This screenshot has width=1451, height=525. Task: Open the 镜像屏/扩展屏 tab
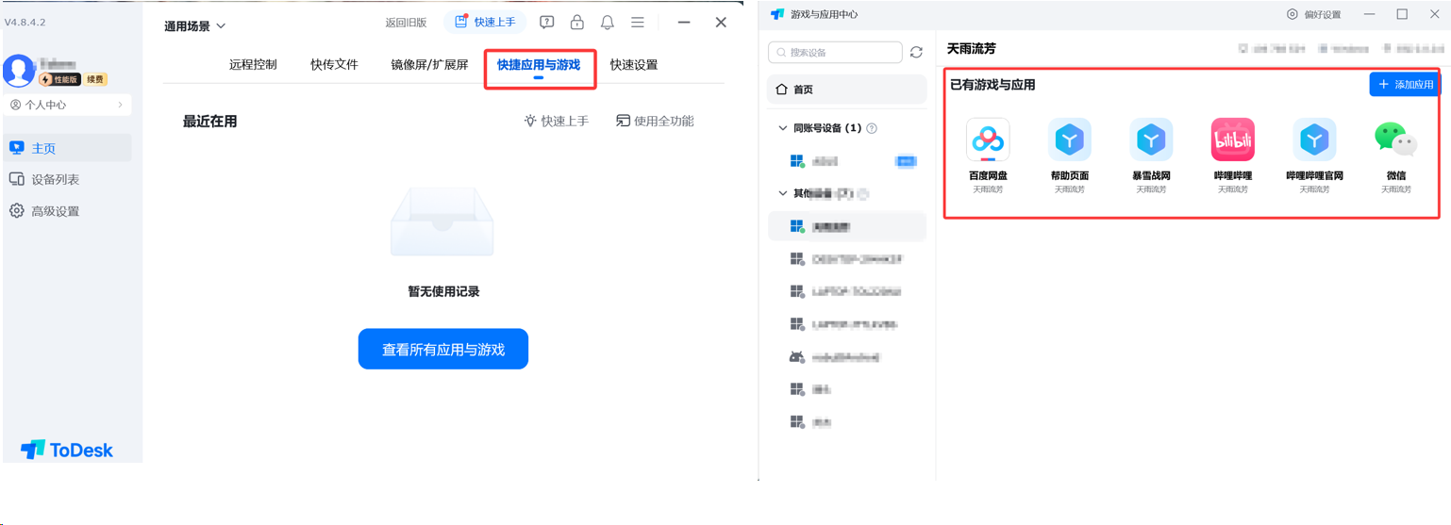[429, 65]
